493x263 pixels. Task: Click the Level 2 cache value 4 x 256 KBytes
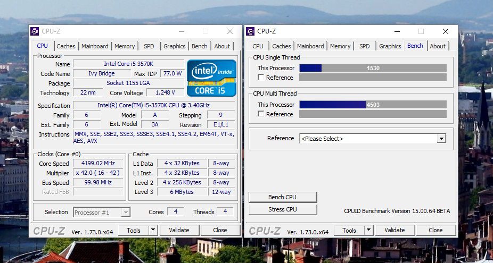coord(182,183)
